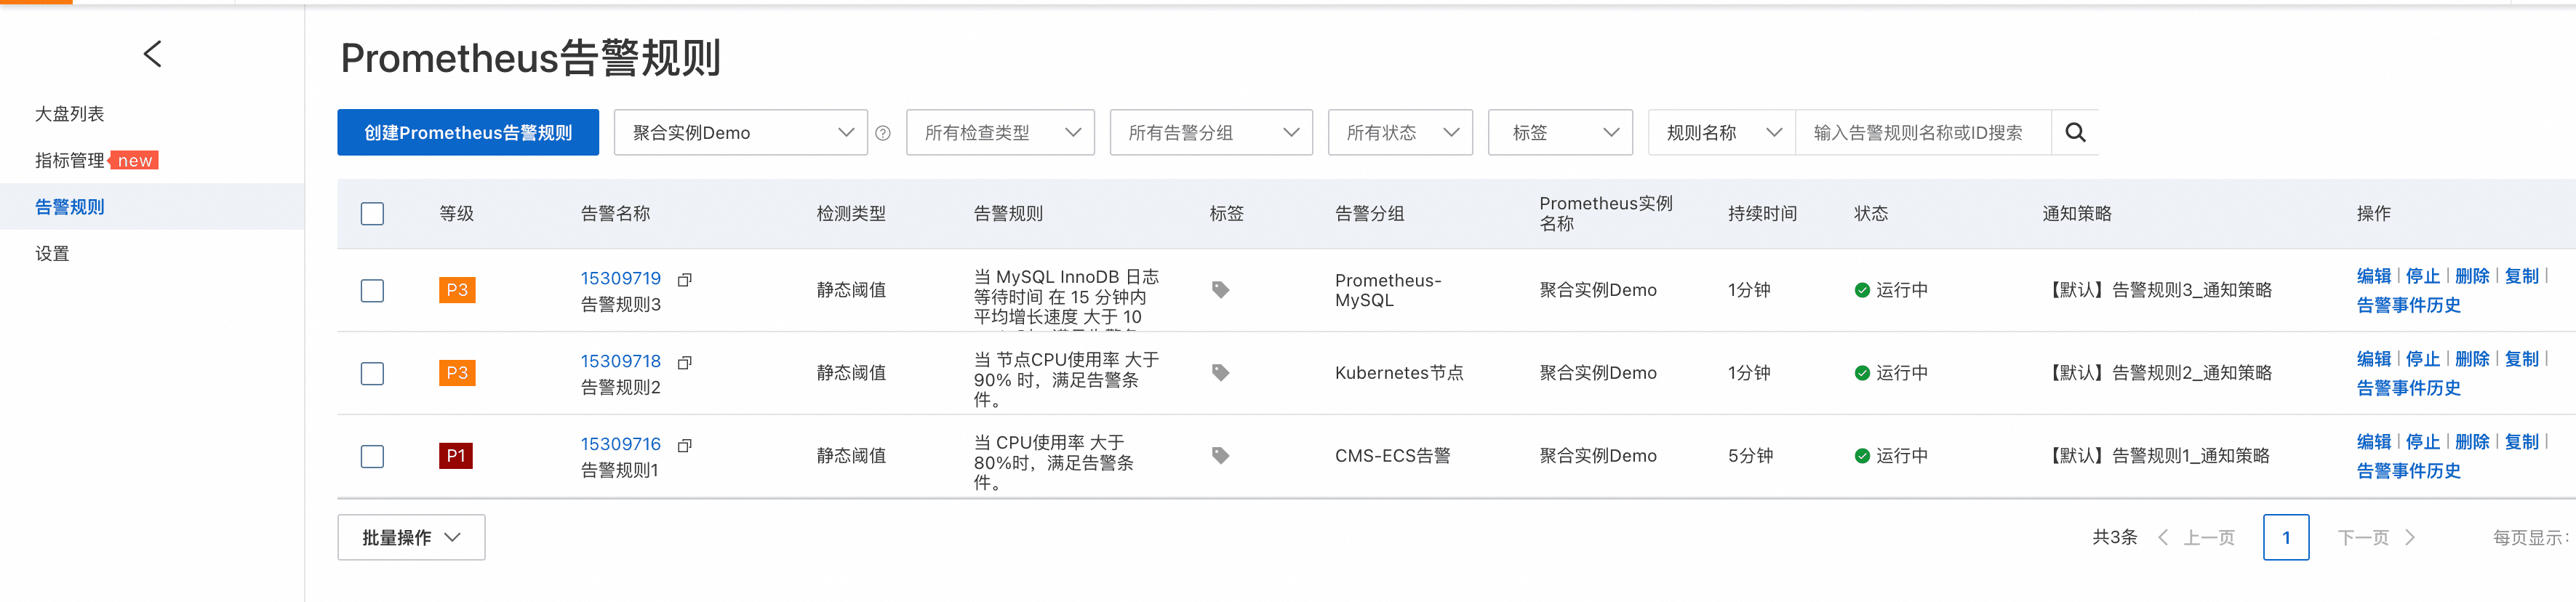The image size is (2576, 602).
Task: Open the 批量操作 dropdown
Action: point(411,538)
